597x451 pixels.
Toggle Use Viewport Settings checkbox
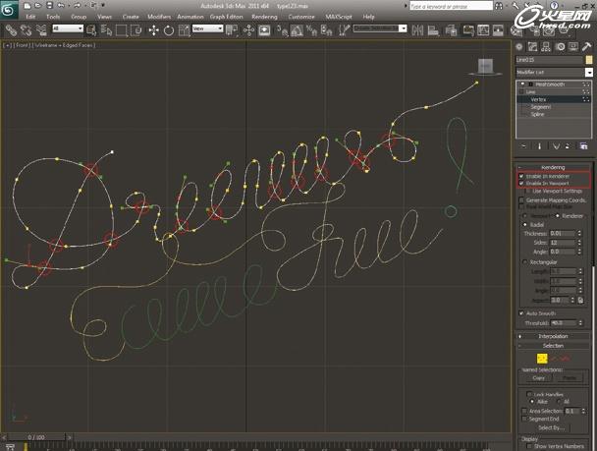[528, 191]
